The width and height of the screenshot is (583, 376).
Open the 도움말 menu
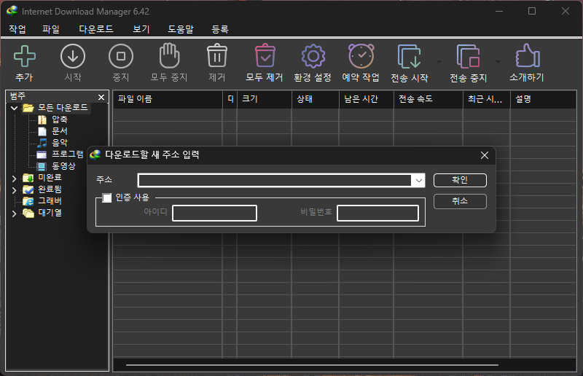(181, 29)
